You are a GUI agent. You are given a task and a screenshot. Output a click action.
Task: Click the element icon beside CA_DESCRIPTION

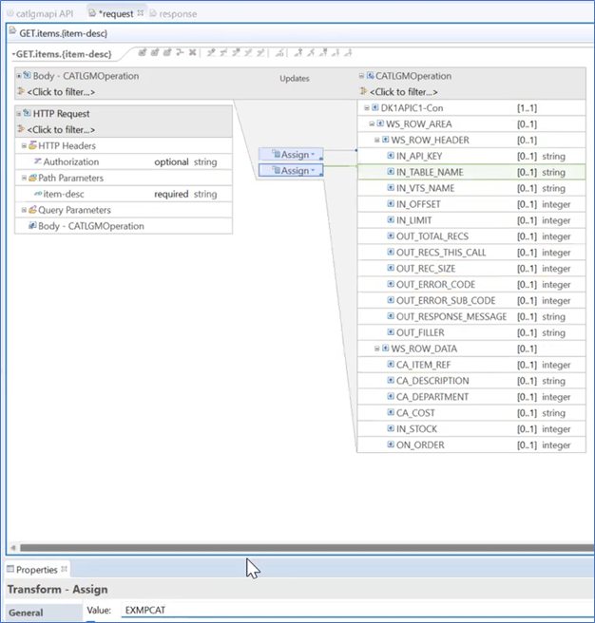tap(391, 381)
